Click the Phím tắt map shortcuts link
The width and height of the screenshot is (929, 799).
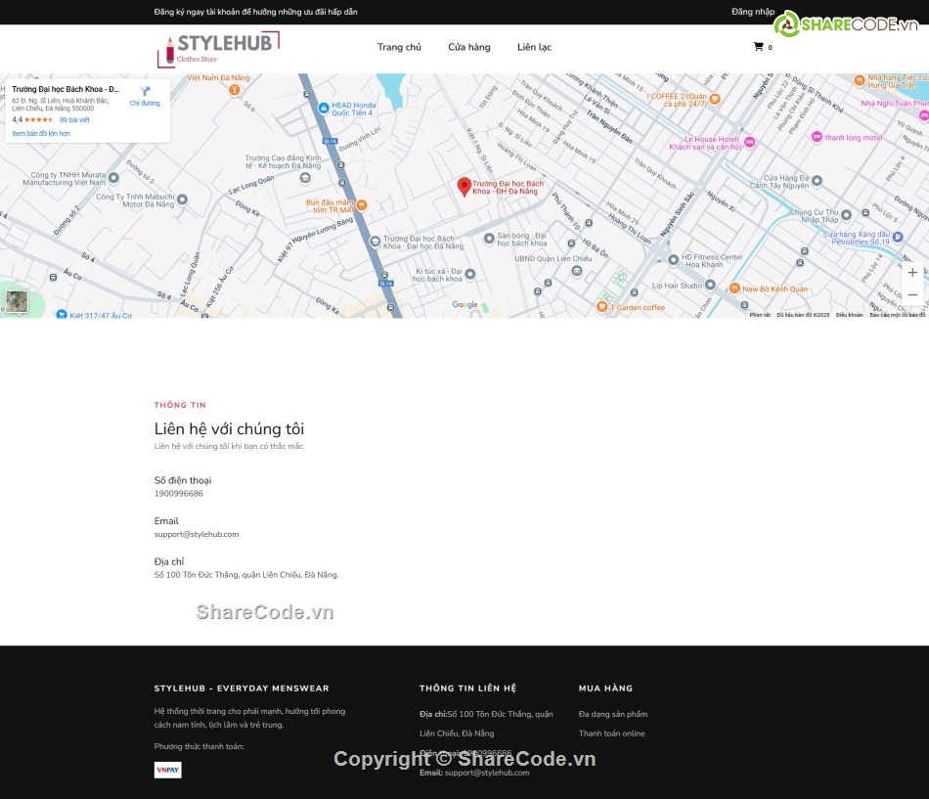click(x=760, y=315)
